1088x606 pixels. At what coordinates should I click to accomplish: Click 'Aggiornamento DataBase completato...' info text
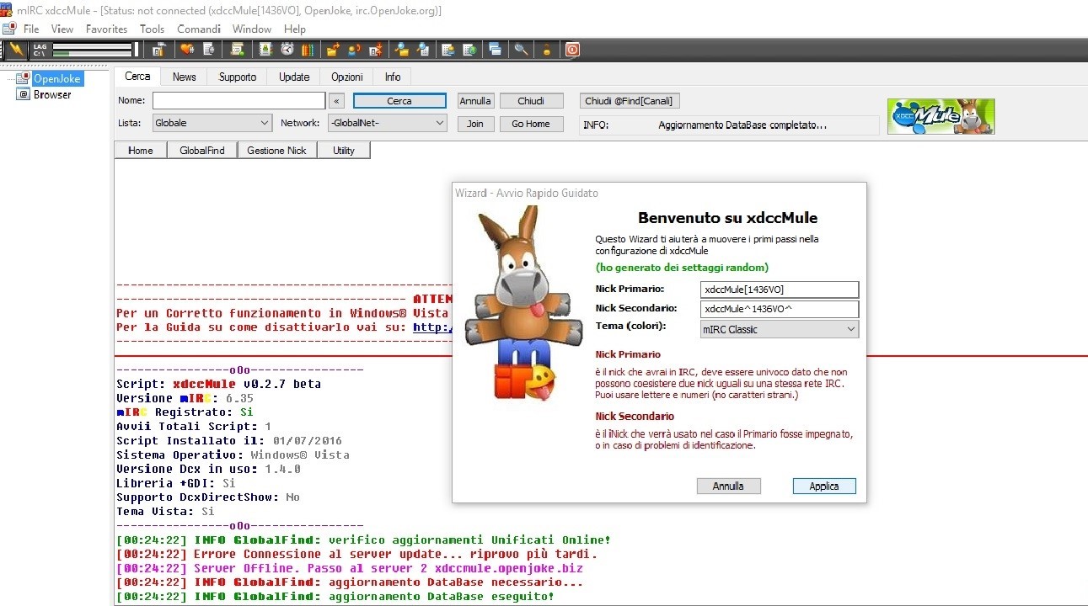742,125
